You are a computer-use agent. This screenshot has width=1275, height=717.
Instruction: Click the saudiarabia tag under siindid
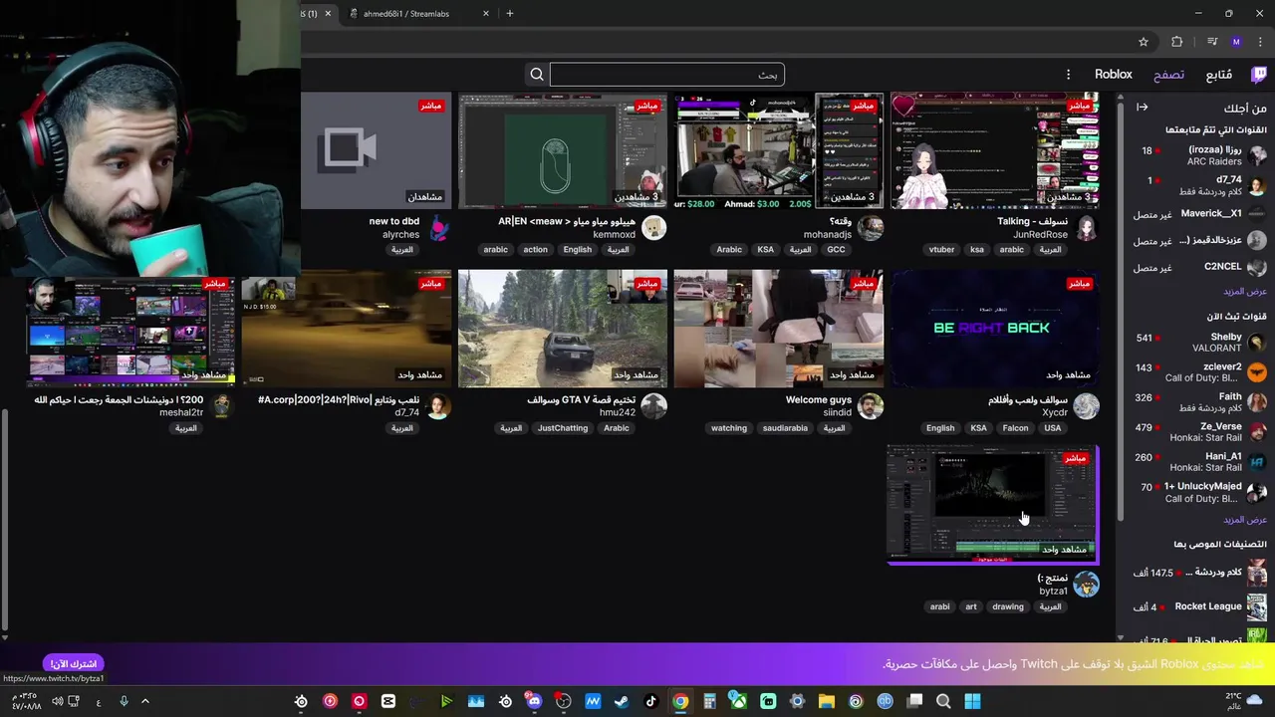(x=785, y=428)
